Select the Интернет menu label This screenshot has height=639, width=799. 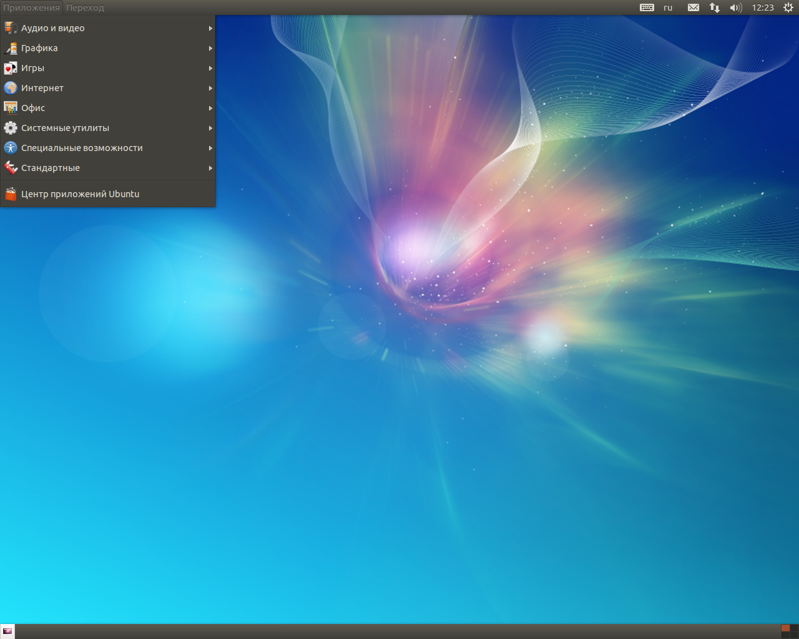coord(42,88)
